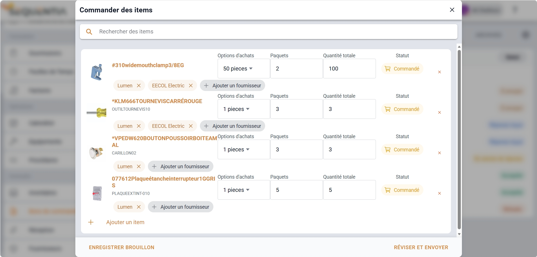Edit the Paquets field for KLM666TOURNEVIS
Image resolution: width=537 pixels, height=257 pixels.
(x=296, y=109)
